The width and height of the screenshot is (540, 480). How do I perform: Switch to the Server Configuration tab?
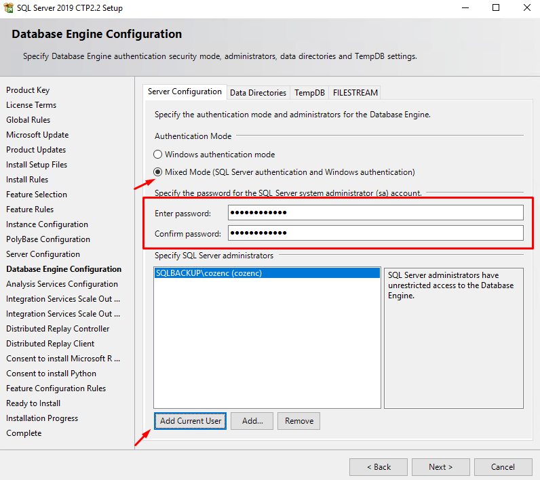pyautogui.click(x=185, y=92)
